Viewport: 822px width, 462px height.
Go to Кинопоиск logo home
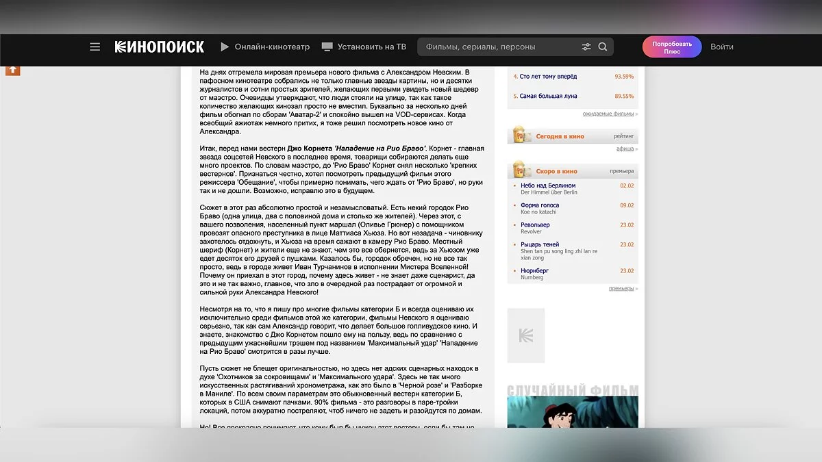(160, 47)
